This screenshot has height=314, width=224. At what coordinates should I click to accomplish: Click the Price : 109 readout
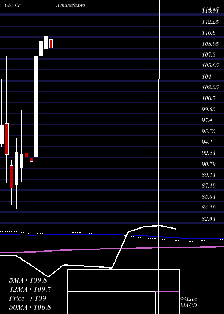click(x=28, y=298)
